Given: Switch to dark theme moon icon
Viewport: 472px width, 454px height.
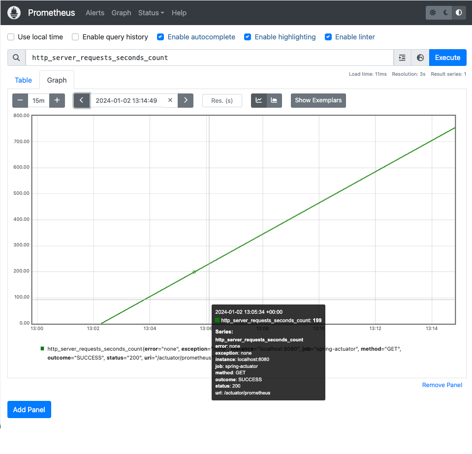Looking at the screenshot, I should (445, 13).
